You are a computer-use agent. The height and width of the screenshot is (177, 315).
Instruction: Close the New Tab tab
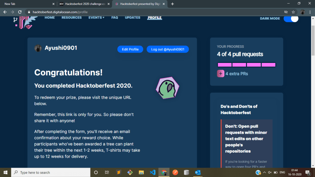[53, 4]
